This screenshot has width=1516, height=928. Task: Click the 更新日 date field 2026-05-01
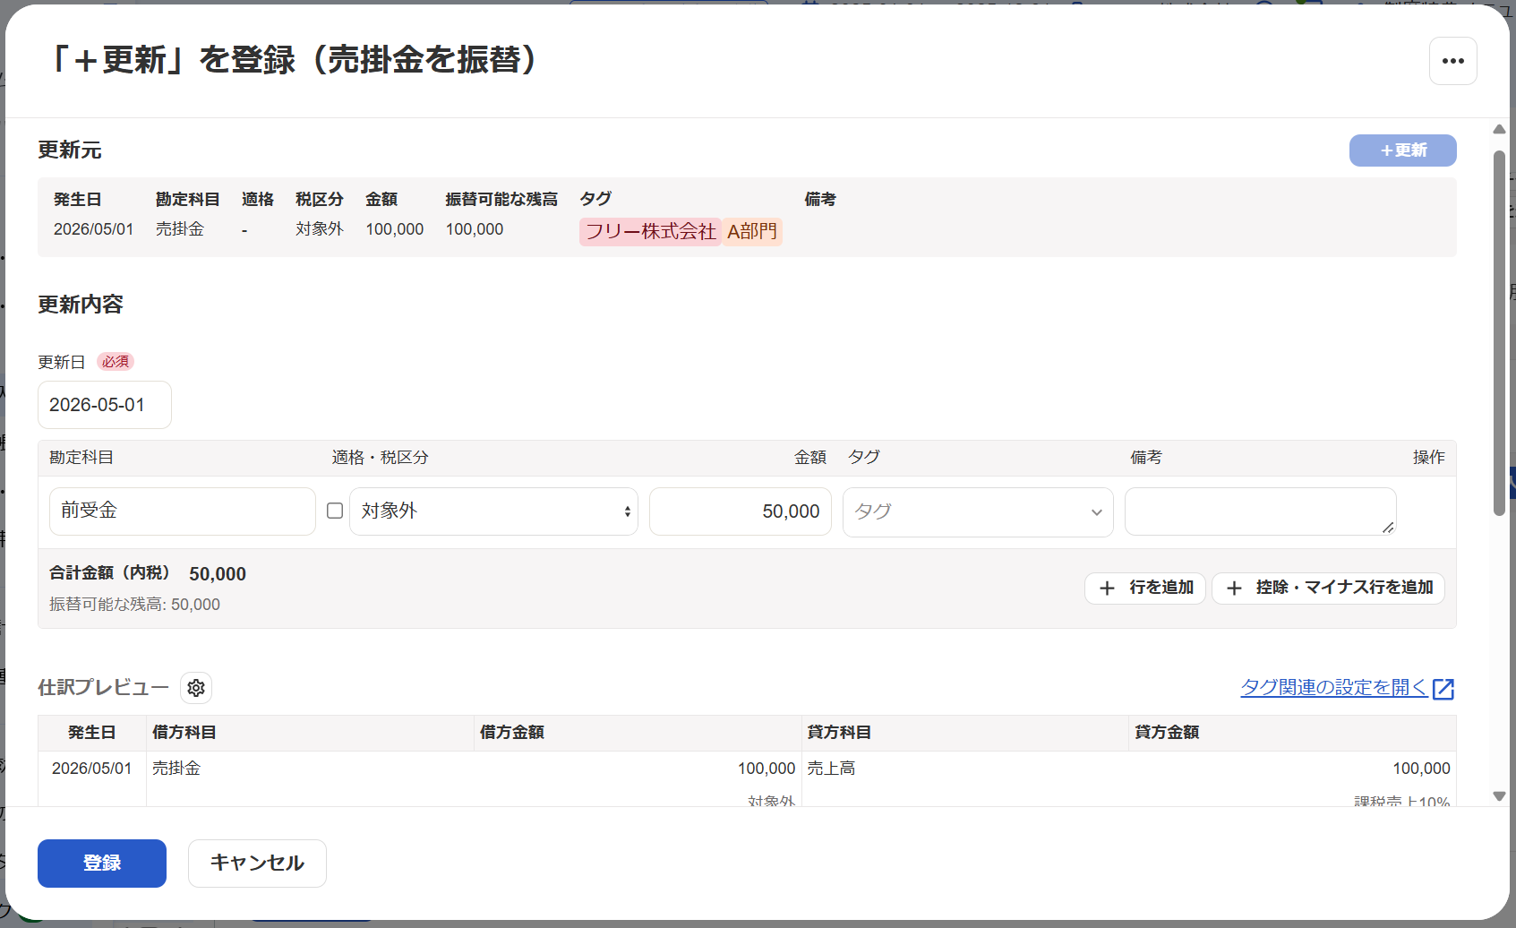pos(105,405)
